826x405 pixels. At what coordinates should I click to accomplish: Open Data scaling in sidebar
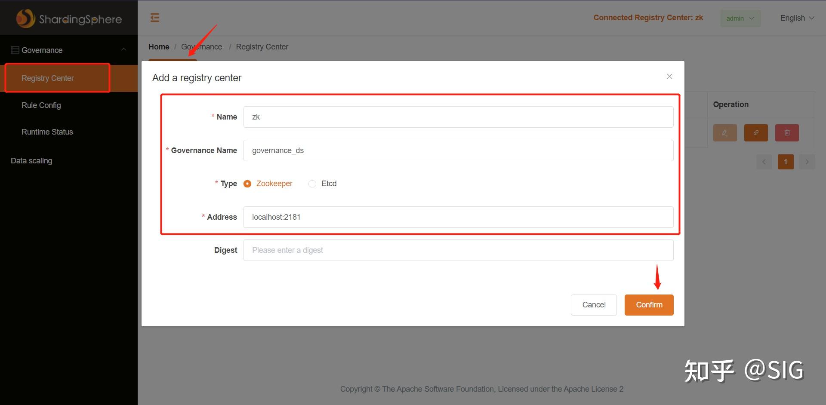(69, 161)
